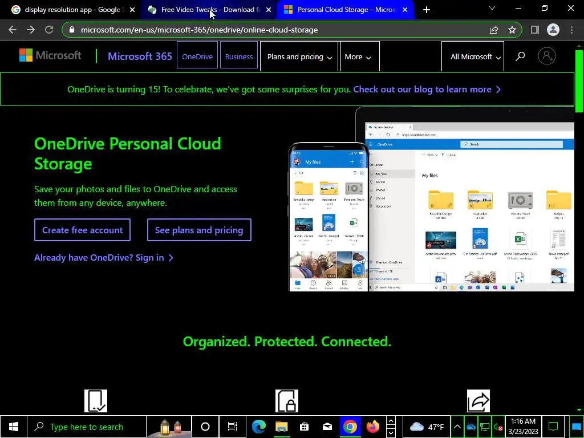Click See plans and pricing button
The image size is (584, 438).
point(199,230)
